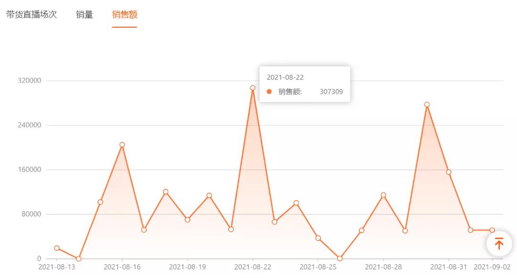This screenshot has width=517, height=278.
Task: Click the 2021-08-22 date header in tooltip
Action: click(285, 78)
